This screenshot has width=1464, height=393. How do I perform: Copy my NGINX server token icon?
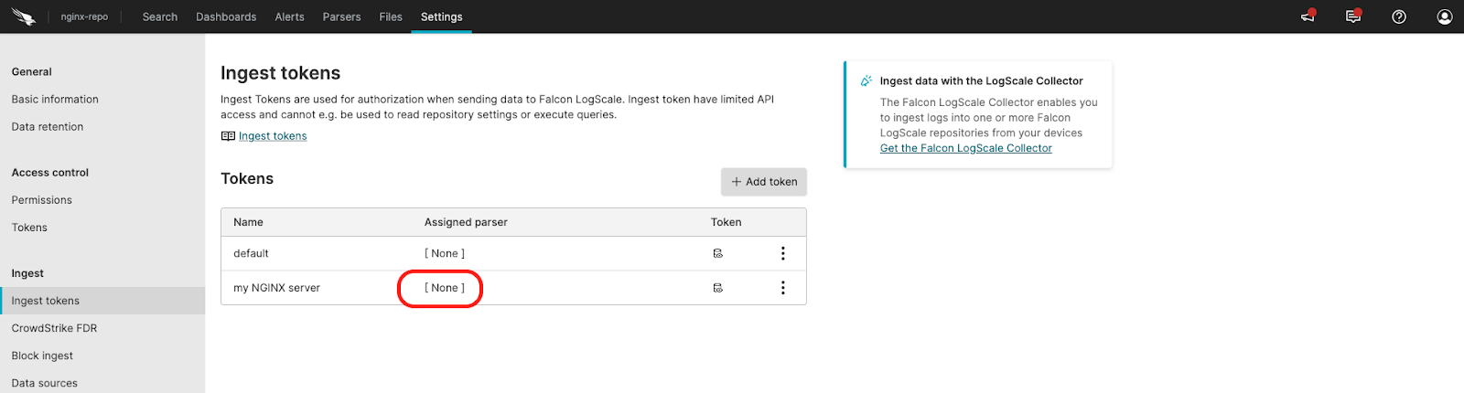click(718, 288)
